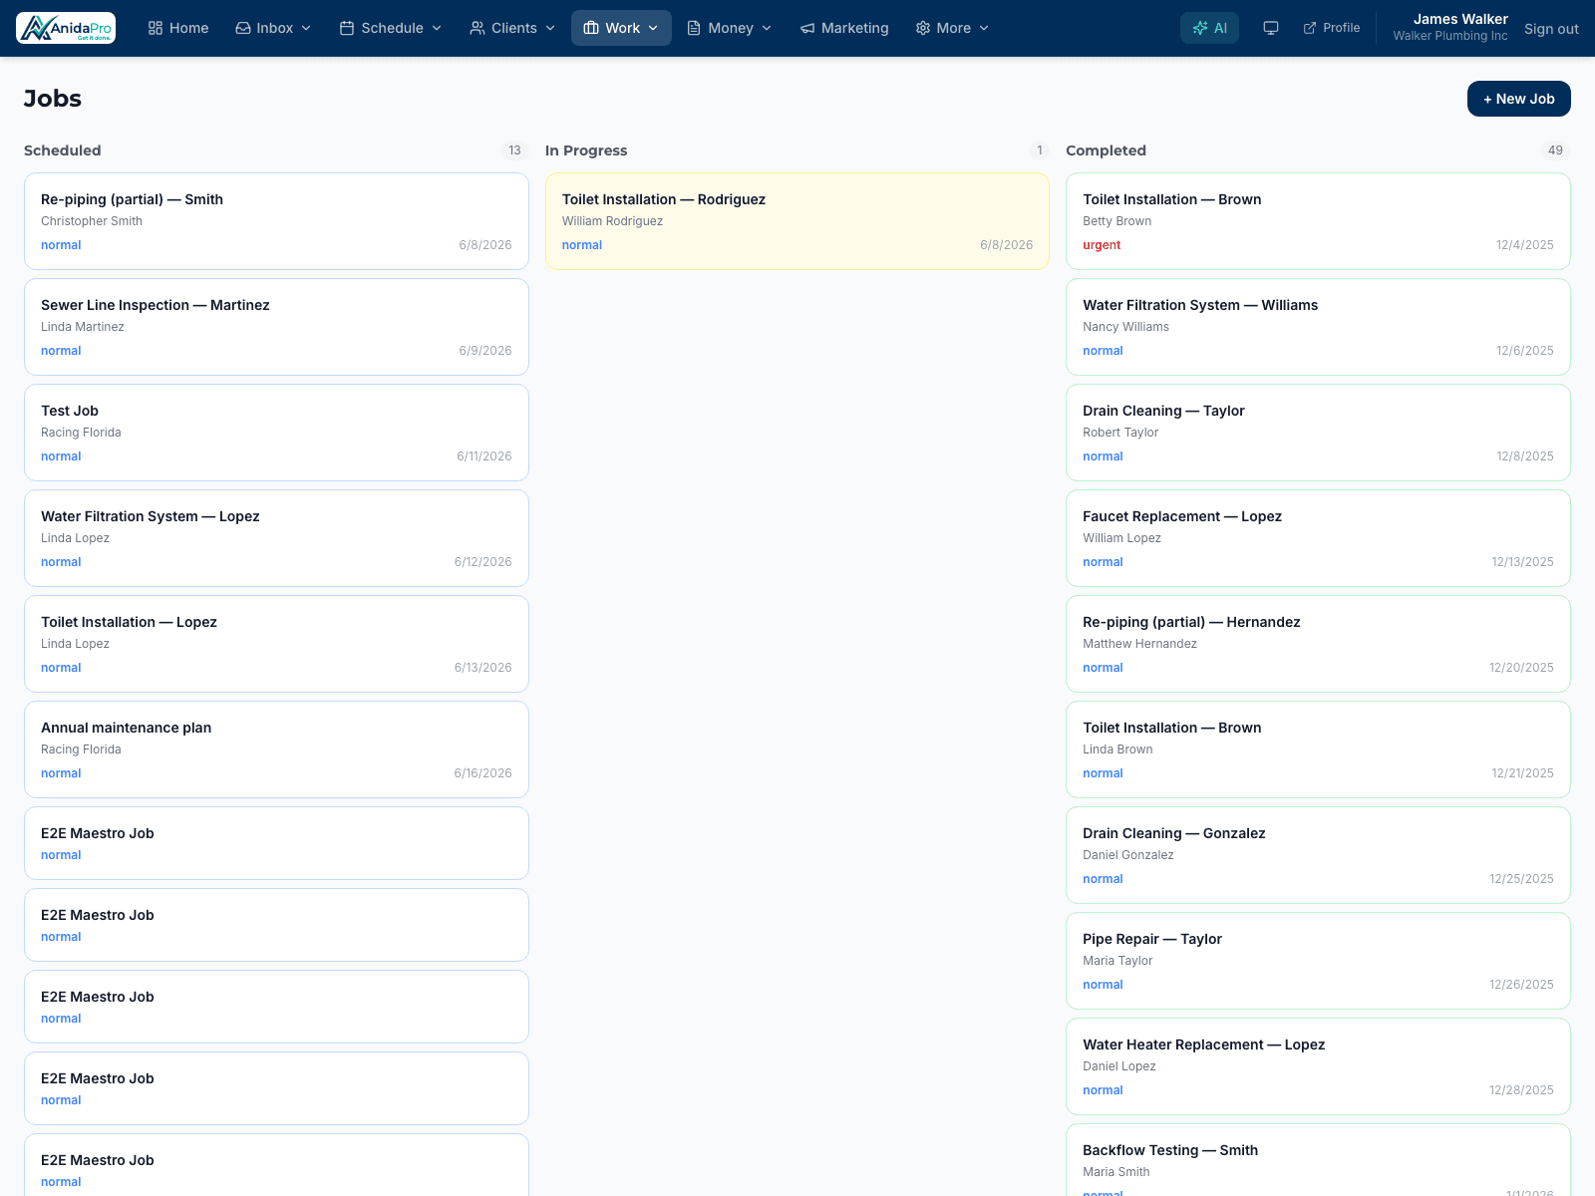Click the In Progress column heading
This screenshot has width=1595, height=1196.
point(586,150)
